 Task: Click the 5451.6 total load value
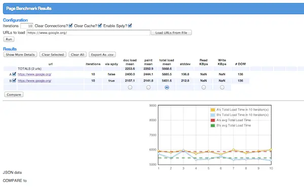point(167,81)
